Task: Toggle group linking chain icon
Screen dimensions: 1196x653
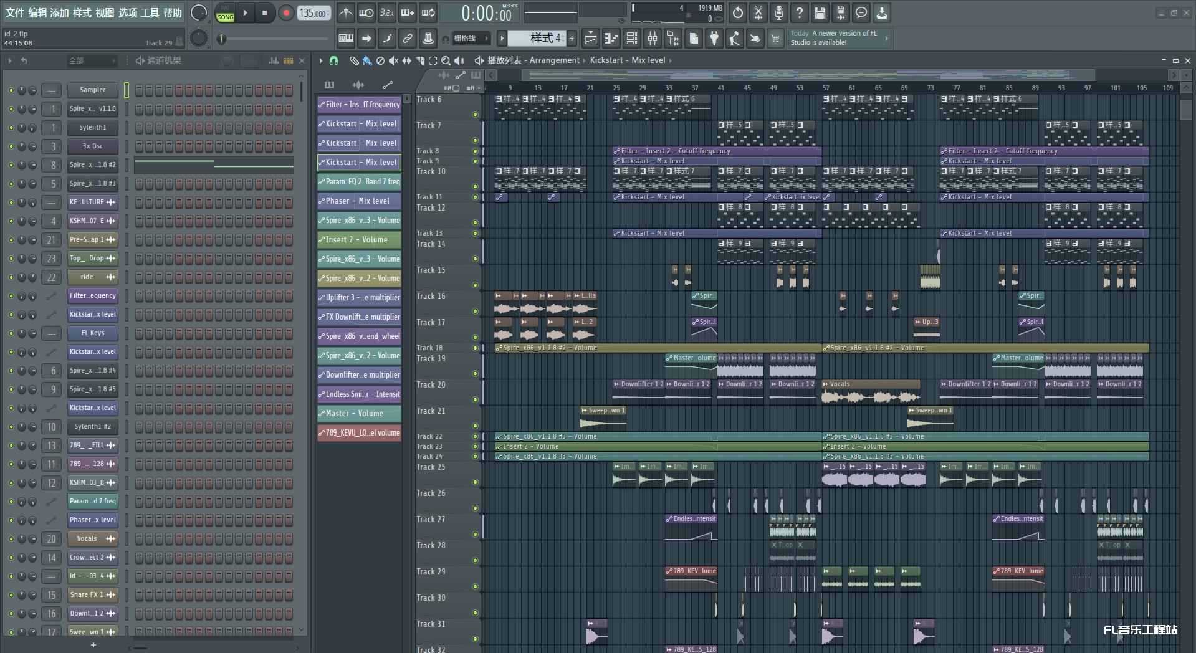Action: pos(408,39)
